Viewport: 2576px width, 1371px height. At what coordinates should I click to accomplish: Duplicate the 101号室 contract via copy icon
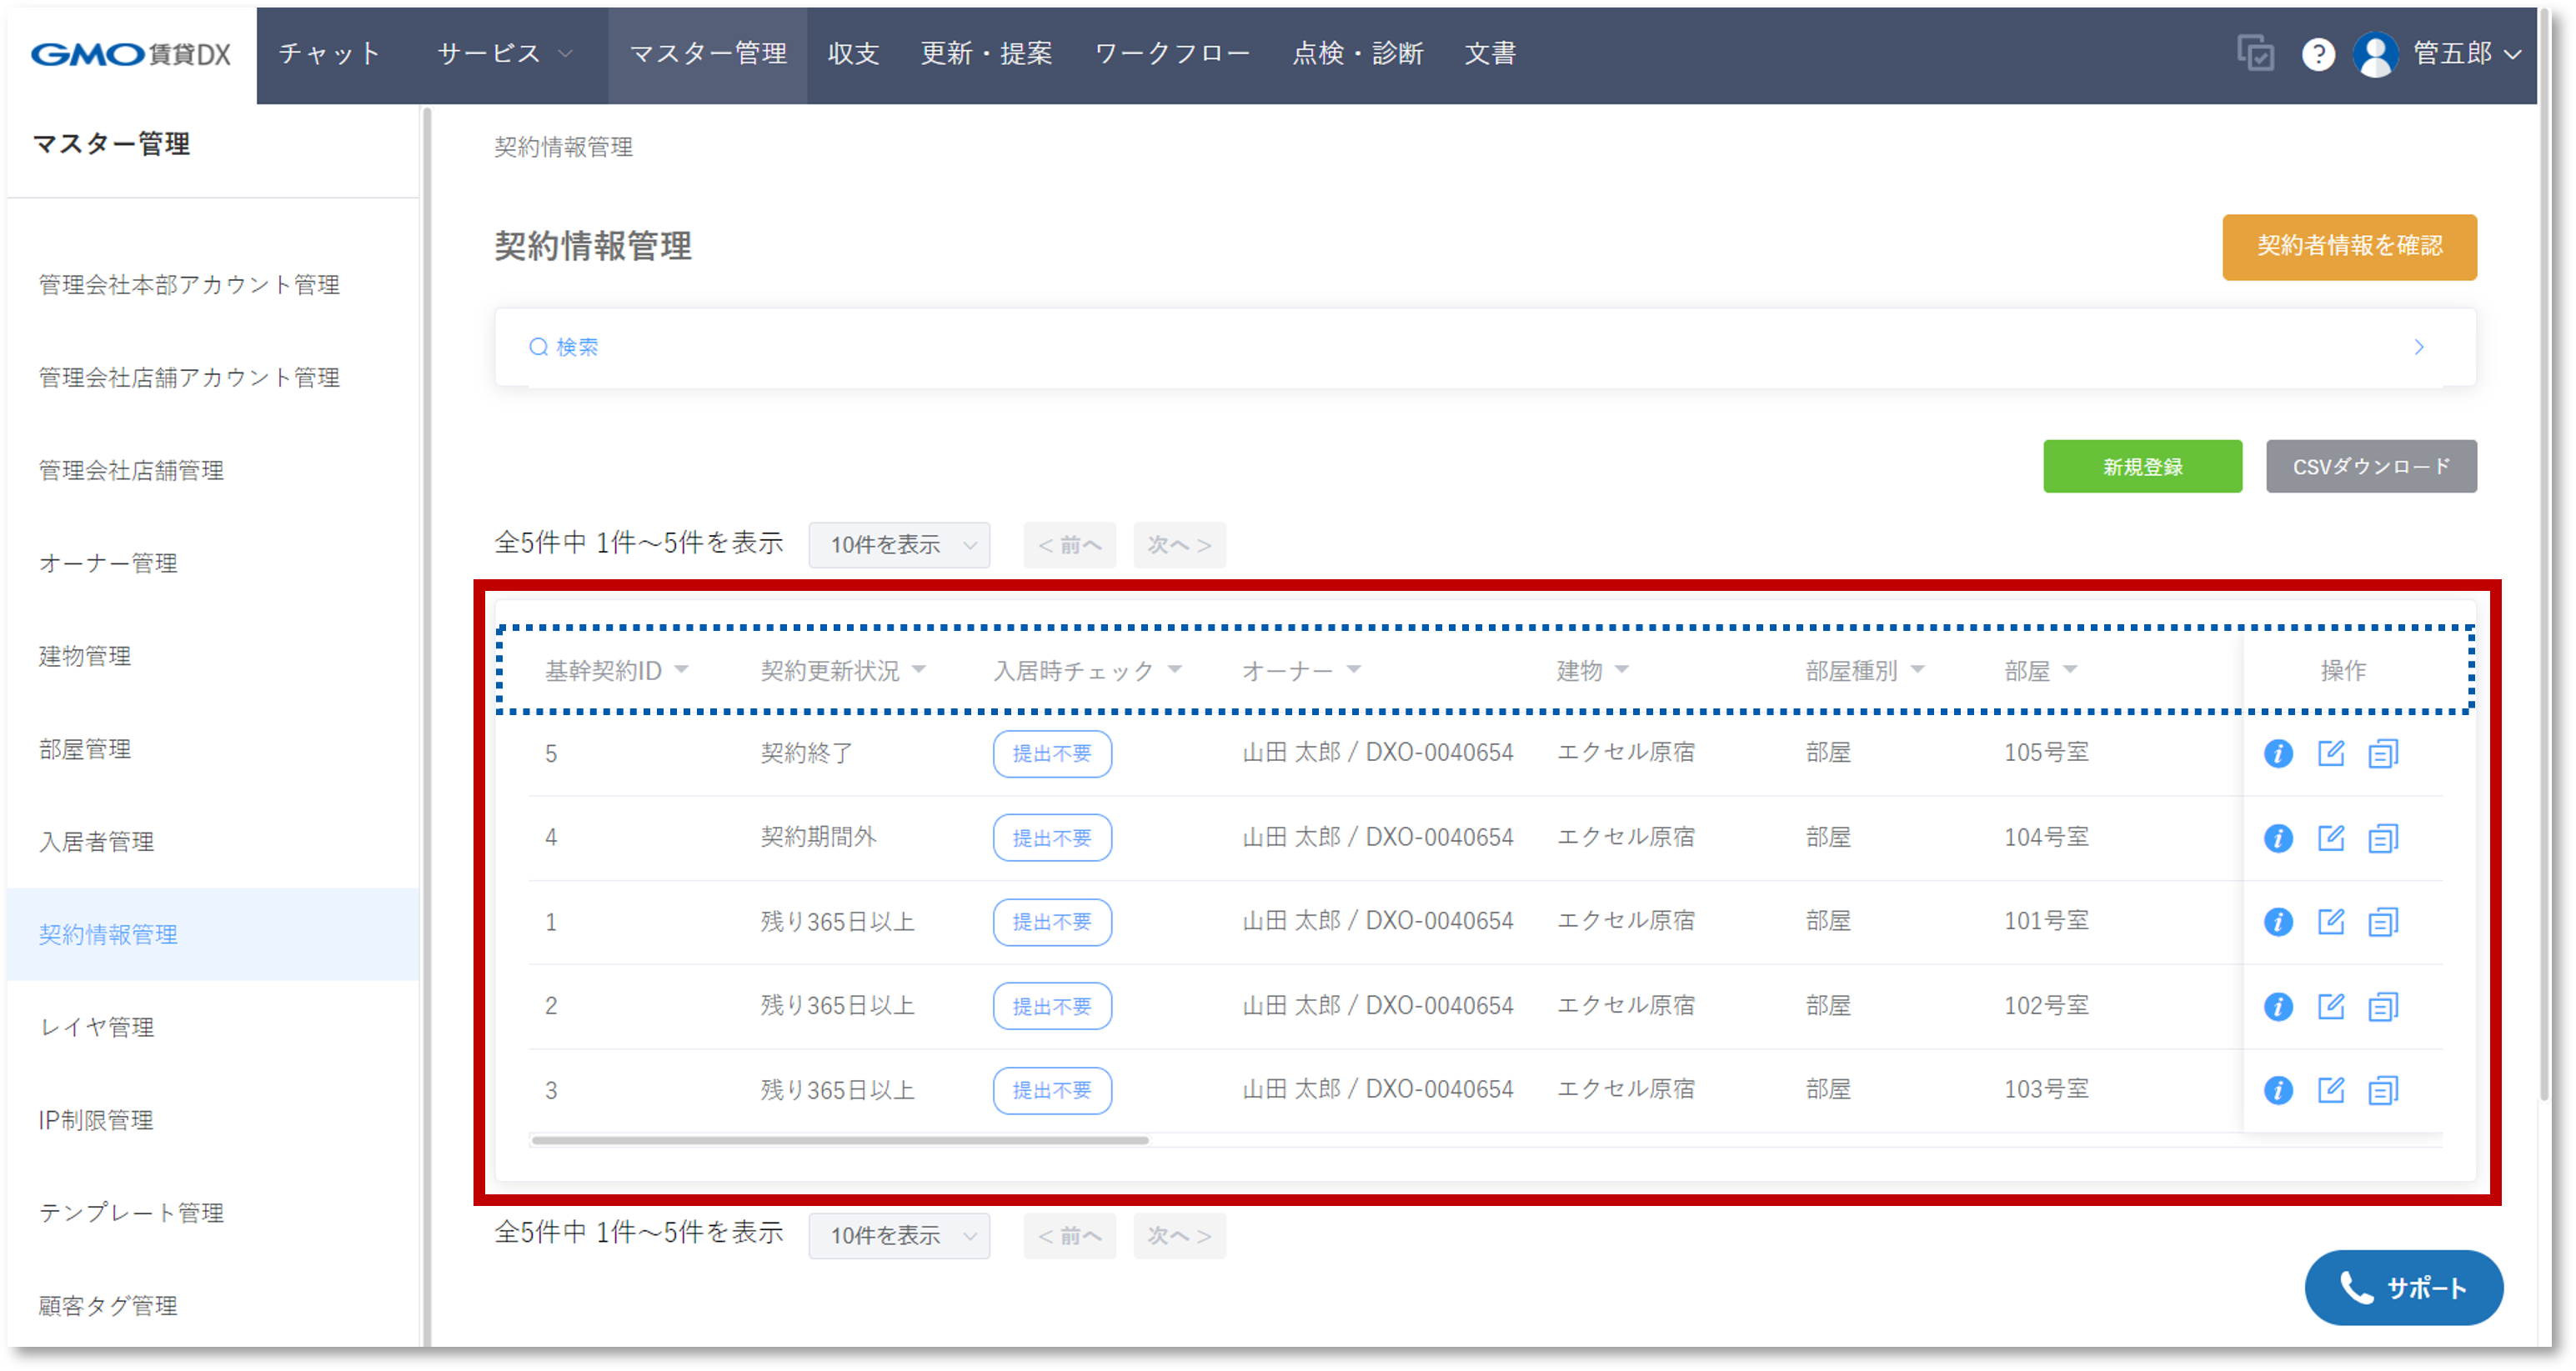[2383, 921]
